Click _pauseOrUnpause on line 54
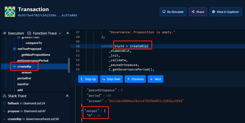Image resolution: width=245 pixels, height=123 pixels. [x=124, y=65]
